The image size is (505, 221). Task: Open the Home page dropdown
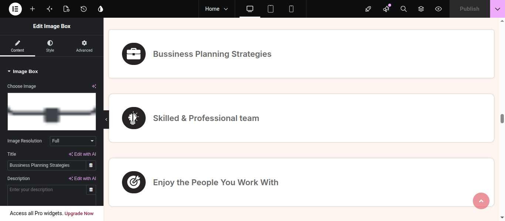point(217,9)
